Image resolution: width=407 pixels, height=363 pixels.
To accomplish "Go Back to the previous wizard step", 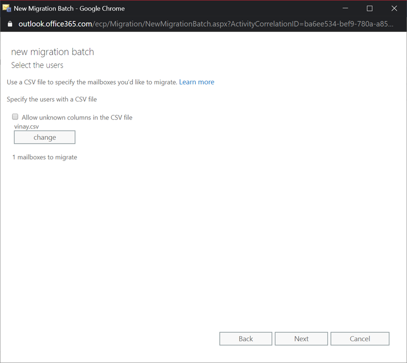I will 246,338.
